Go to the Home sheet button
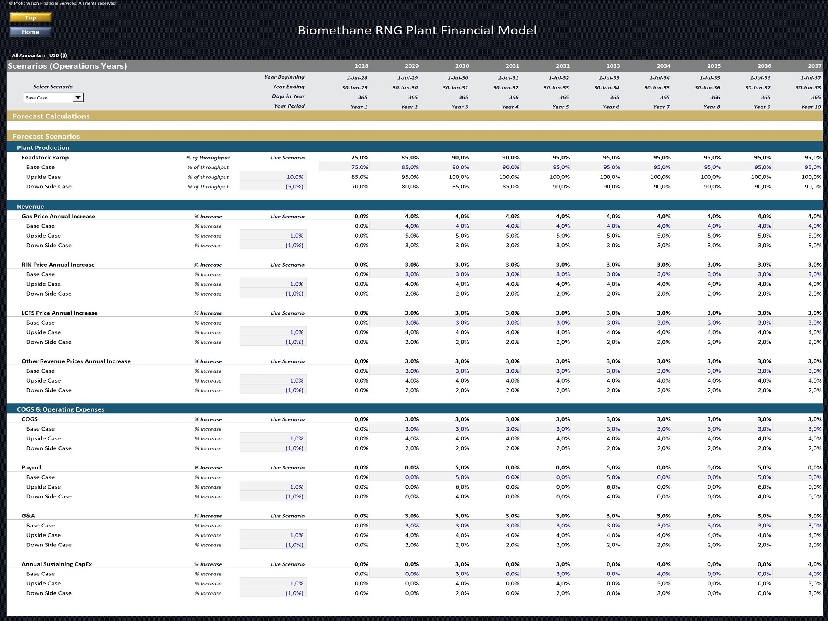 [x=30, y=32]
